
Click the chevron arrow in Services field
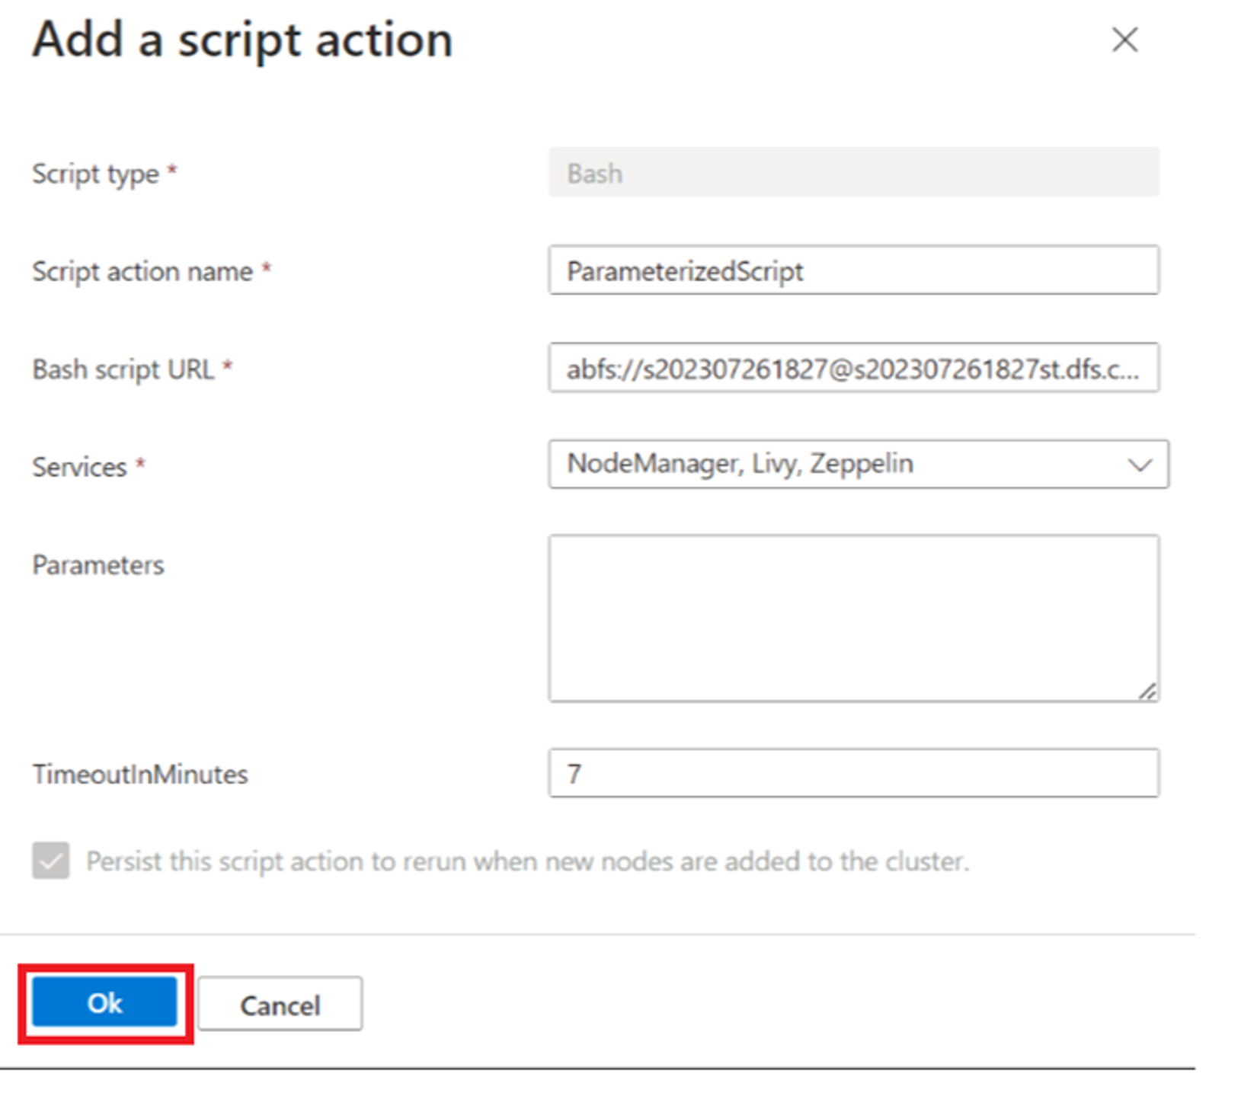click(x=1140, y=465)
